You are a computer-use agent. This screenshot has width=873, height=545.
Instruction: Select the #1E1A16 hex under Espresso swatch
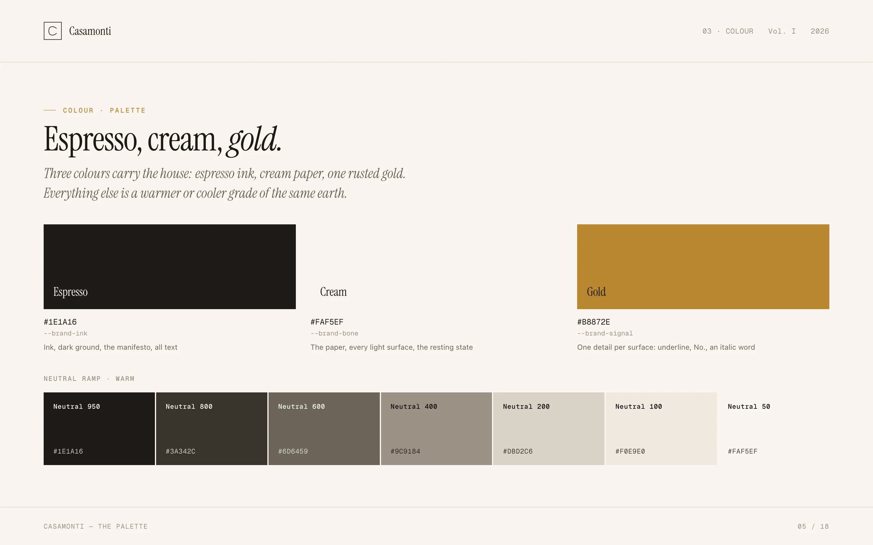[60, 322]
